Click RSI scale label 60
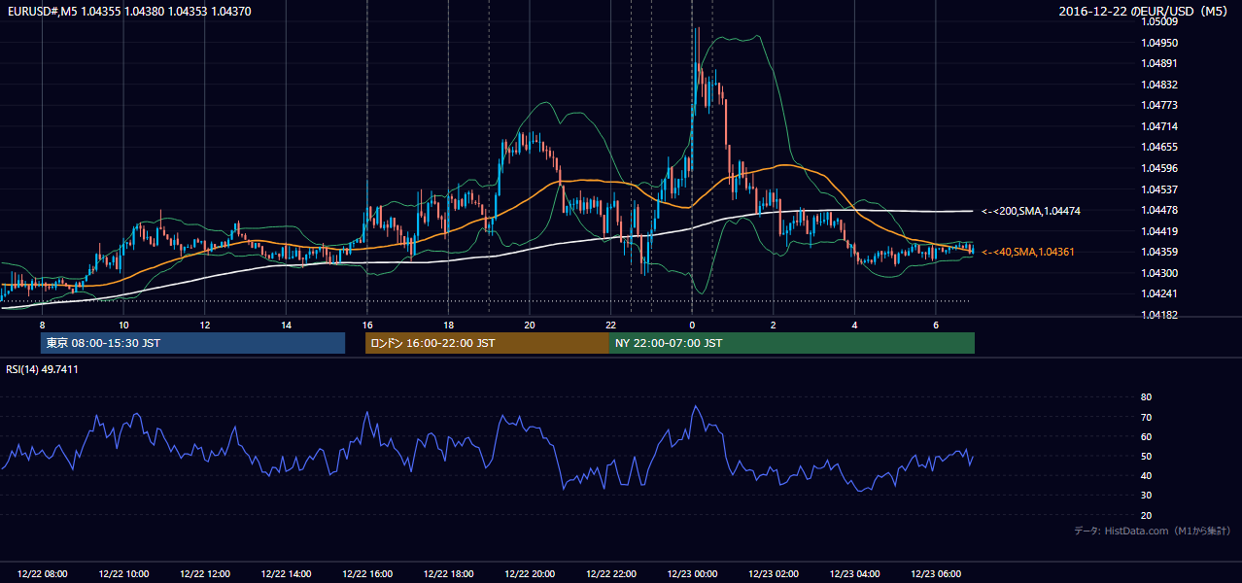Image resolution: width=1242 pixels, height=583 pixels. pos(1146,436)
